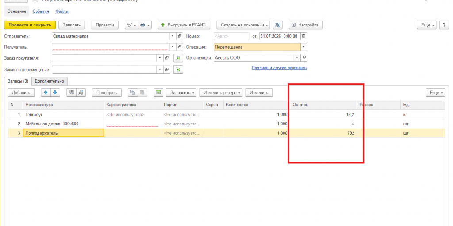
Task: Open Заказ на перемещение item form icon
Action: click(x=167, y=69)
